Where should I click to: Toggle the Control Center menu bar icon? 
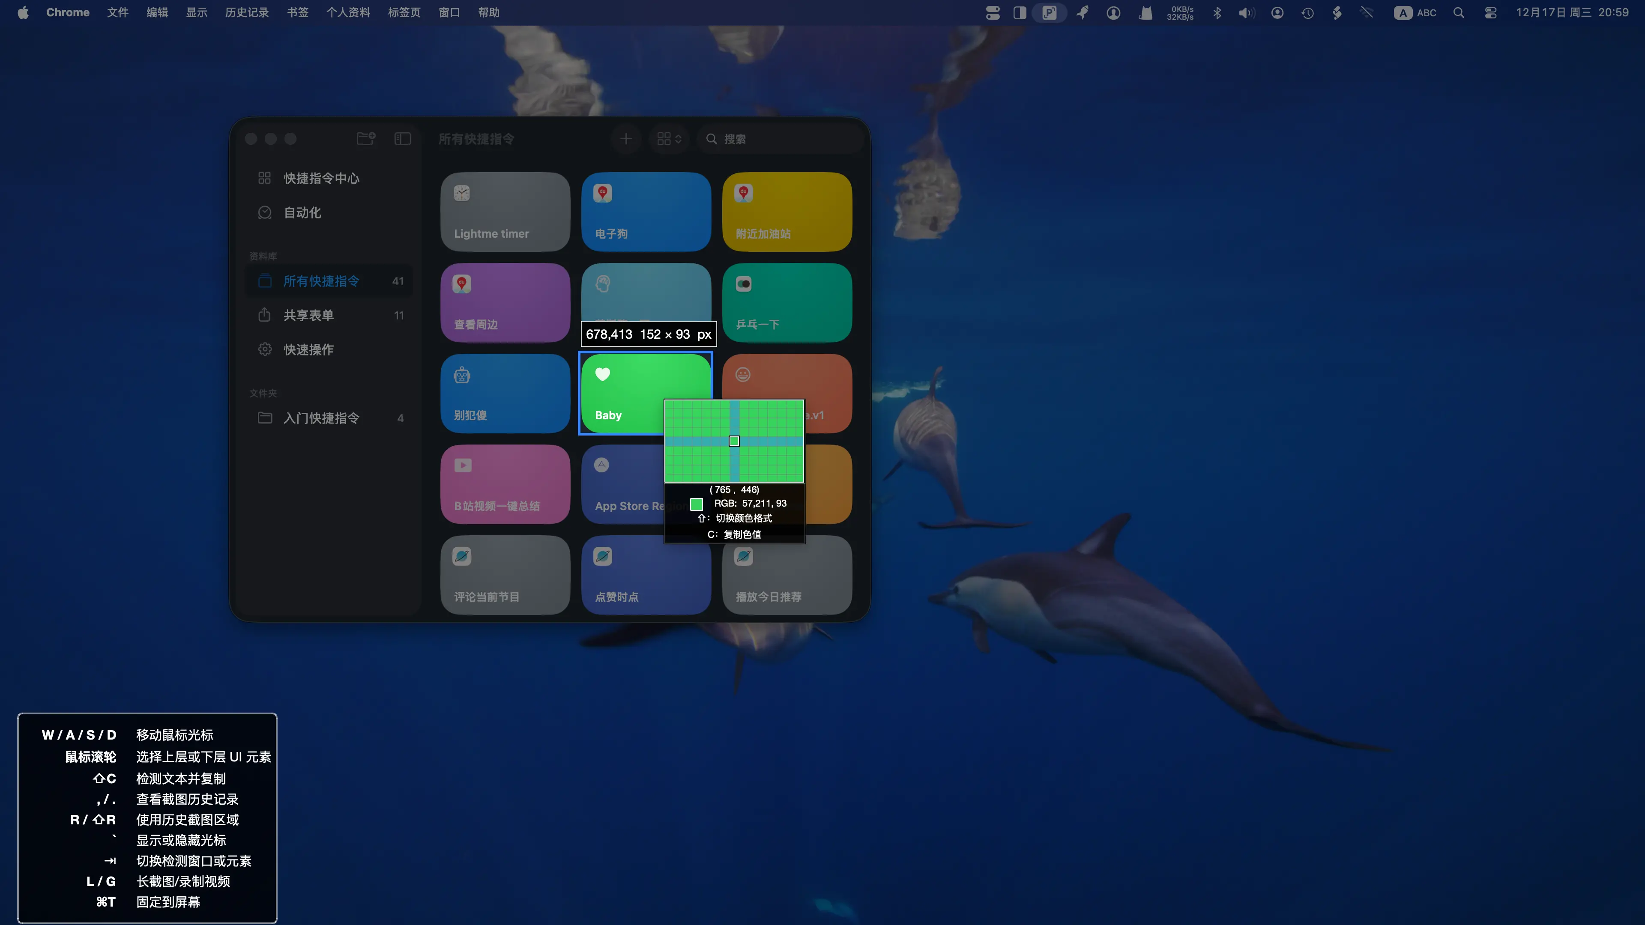[x=1490, y=12]
